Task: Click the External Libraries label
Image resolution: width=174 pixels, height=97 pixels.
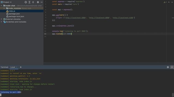Action: click(x=13, y=19)
